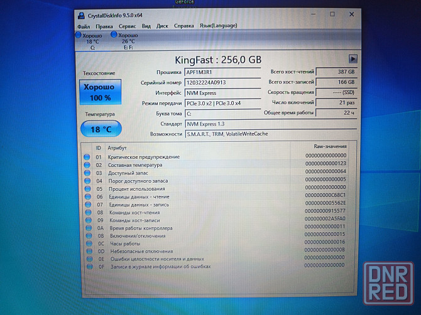421x315 pixels.
Task: Open the Правка menu
Action: pyautogui.click(x=104, y=26)
